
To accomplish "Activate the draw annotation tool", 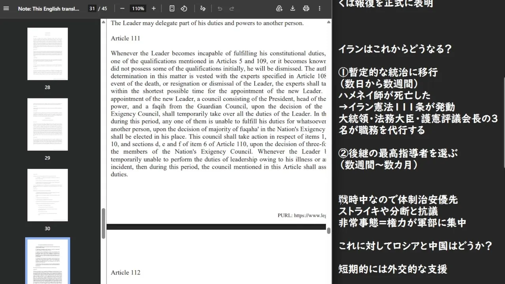I will pos(203,8).
